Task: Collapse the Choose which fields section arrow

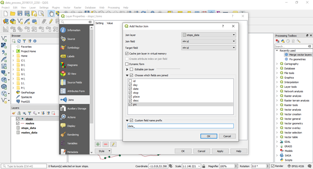Action: (x=127, y=76)
